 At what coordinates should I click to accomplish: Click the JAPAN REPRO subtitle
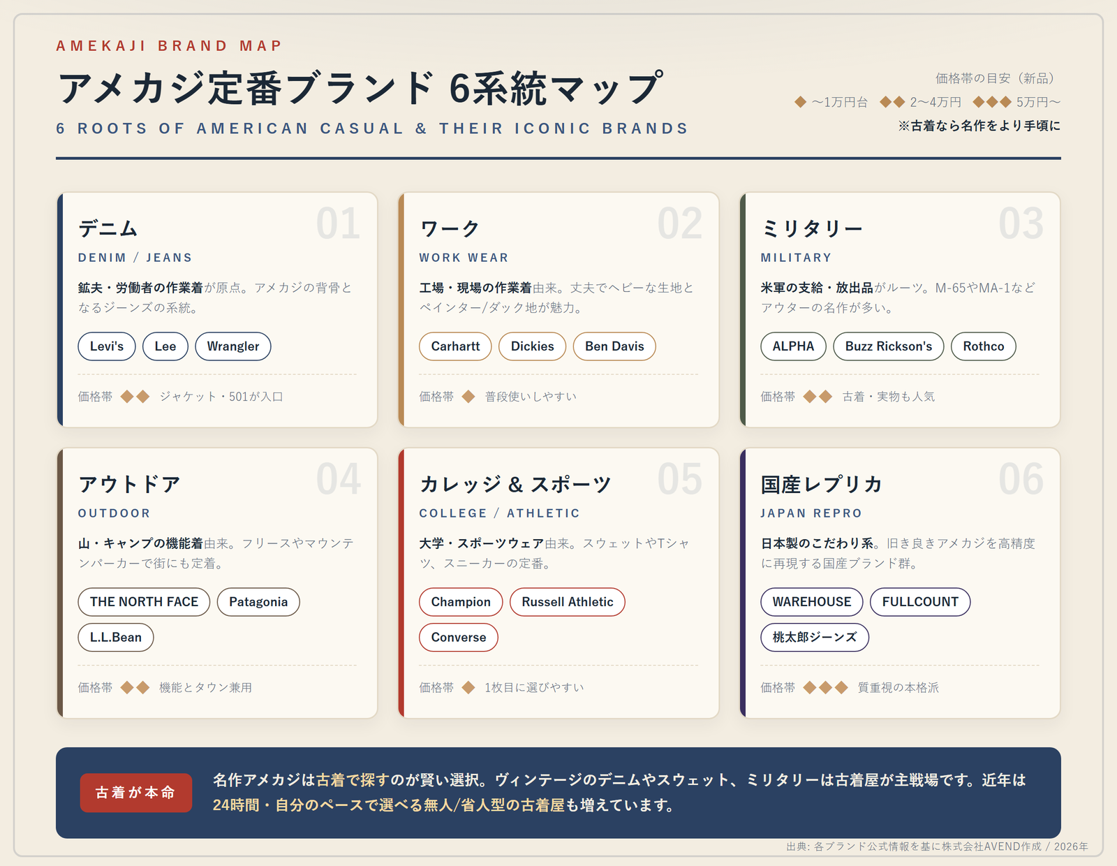pos(811,513)
